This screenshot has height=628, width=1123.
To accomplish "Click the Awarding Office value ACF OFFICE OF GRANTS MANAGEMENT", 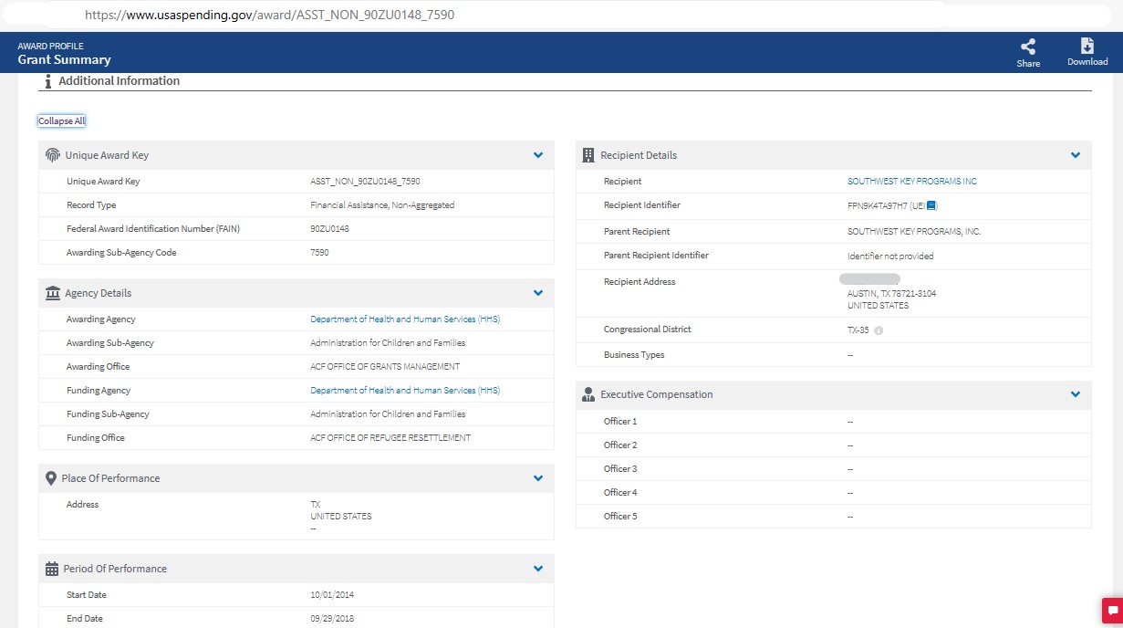I will pos(385,367).
